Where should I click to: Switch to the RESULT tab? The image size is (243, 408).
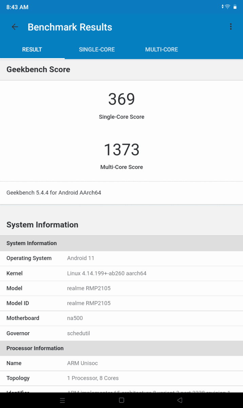pos(32,50)
